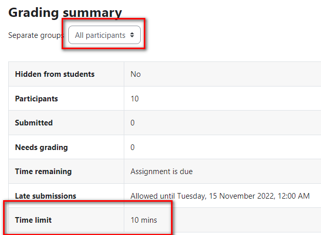Screen dimensions: 321x235
Task: Select the 15 November 2022 date text
Action: [242, 196]
